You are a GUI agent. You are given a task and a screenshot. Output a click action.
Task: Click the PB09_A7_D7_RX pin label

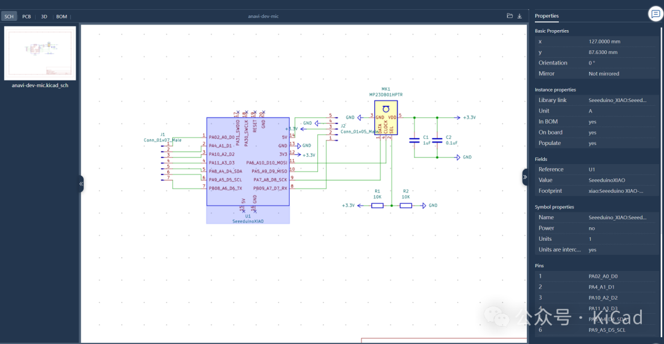tap(270, 189)
